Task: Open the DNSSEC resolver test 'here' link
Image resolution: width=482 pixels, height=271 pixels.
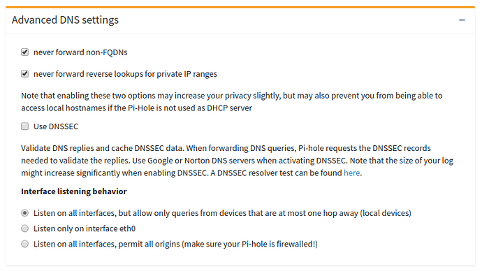Action: coord(351,173)
